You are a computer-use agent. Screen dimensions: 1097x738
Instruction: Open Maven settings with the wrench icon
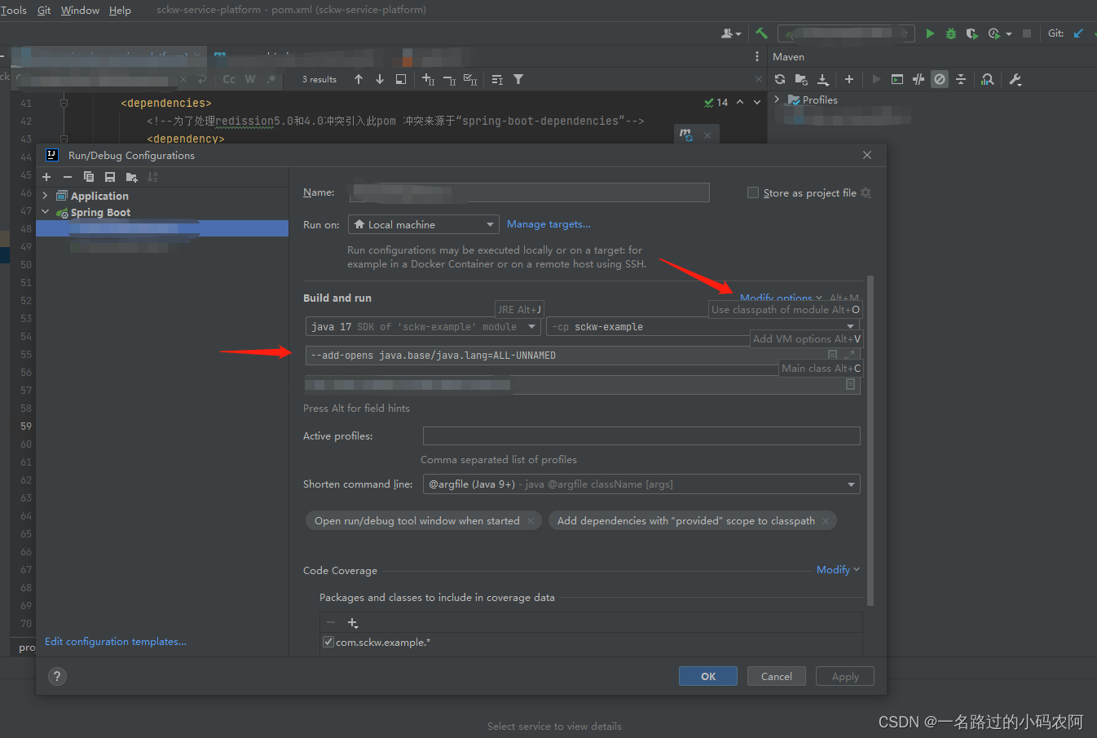point(1015,79)
